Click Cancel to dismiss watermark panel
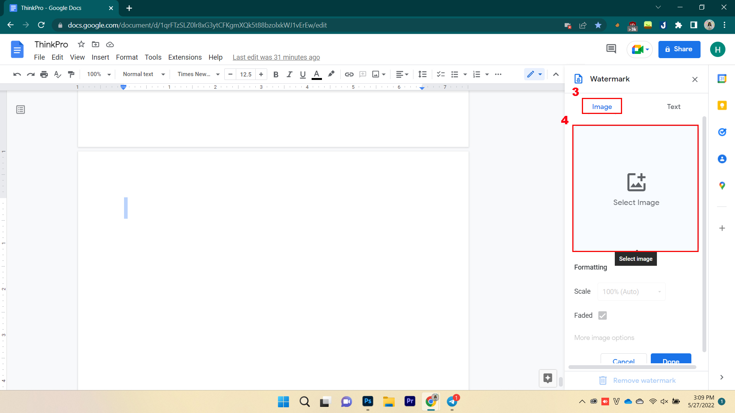735x413 pixels. (x=624, y=361)
